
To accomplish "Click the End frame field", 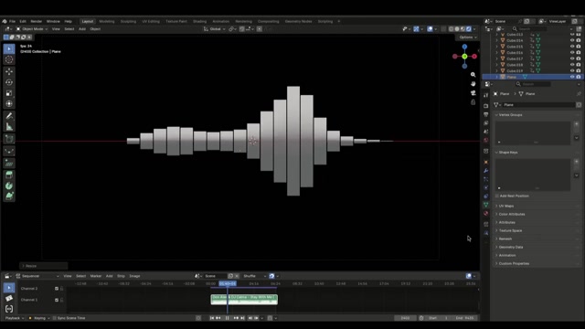I will 465,318.
